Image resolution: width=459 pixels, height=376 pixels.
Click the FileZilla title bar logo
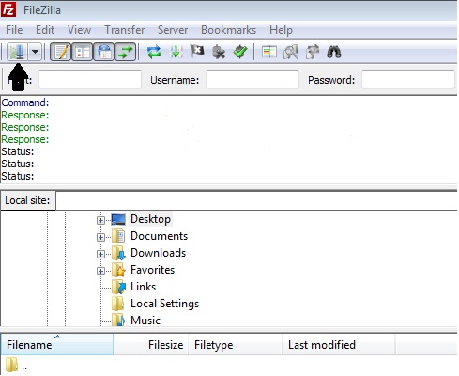[8, 9]
